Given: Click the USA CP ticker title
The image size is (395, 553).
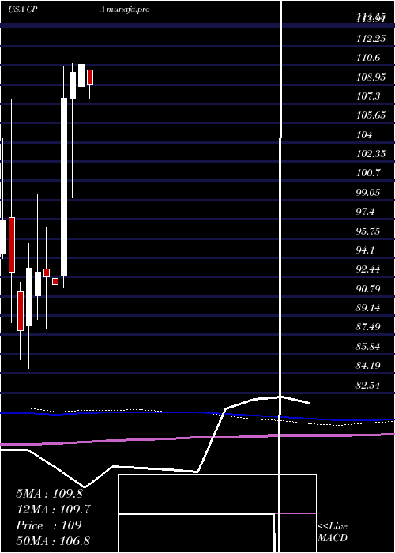Looking at the screenshot, I should (23, 9).
